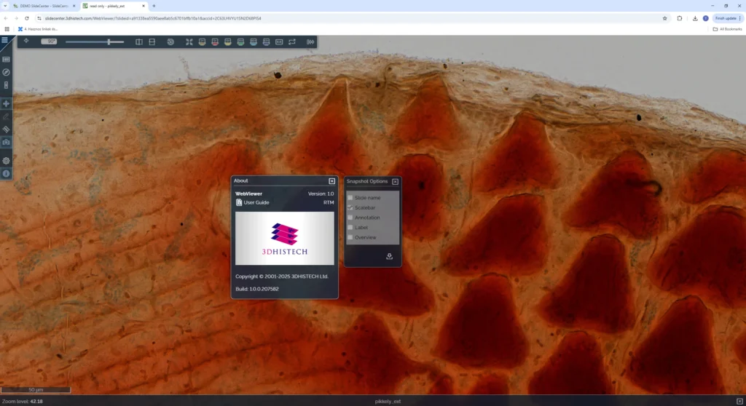Screen dimensions: 746x406
Task: Enable the Overview checkbox
Action: pos(350,237)
